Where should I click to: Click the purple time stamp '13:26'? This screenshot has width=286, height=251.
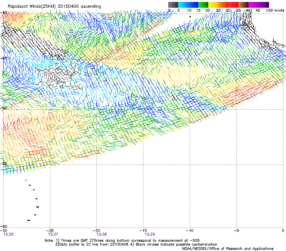(8, 234)
